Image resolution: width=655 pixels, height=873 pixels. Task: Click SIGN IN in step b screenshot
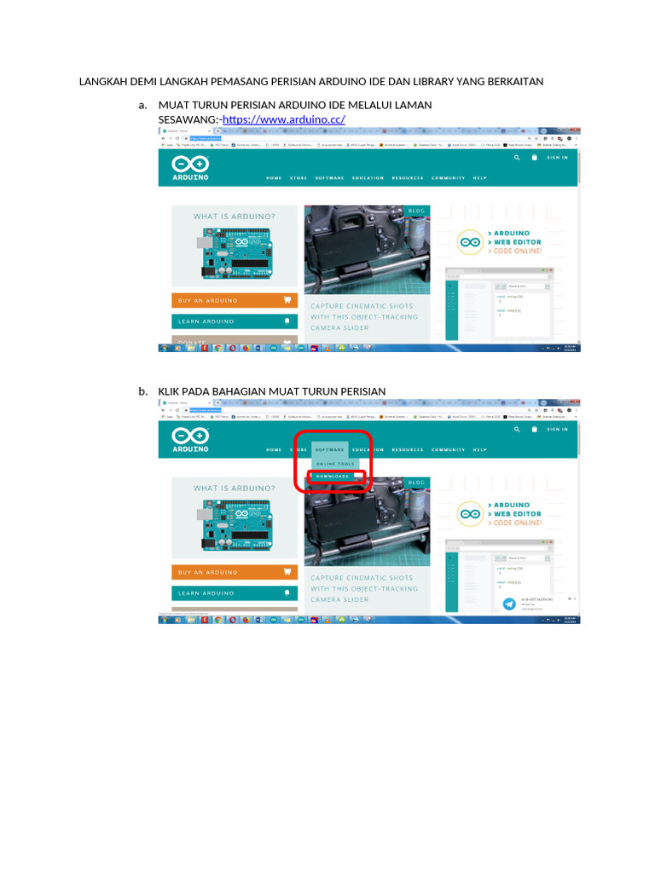[x=557, y=430]
